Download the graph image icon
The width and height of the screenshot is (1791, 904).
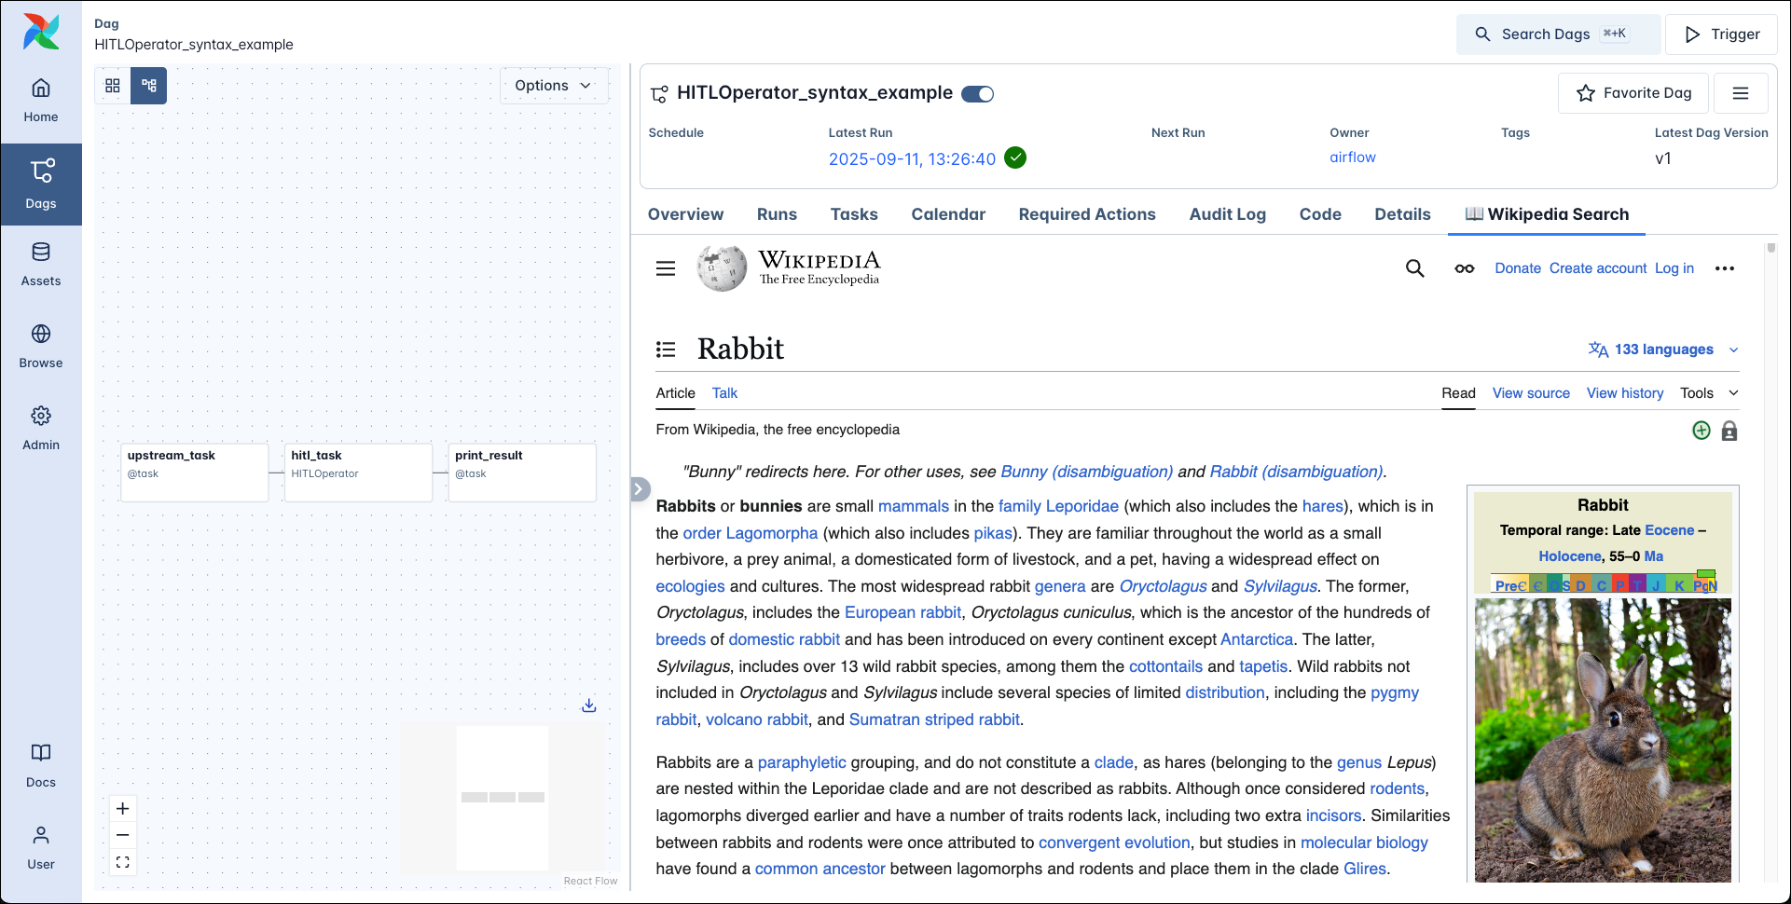(589, 705)
